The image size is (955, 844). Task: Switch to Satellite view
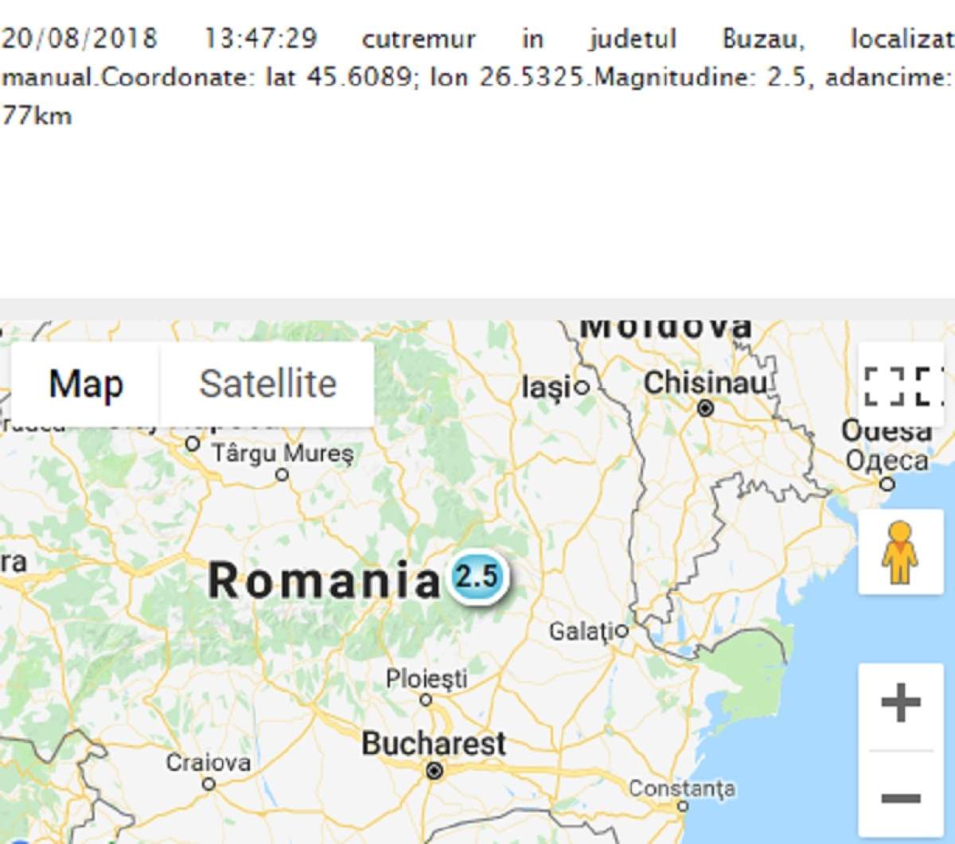[x=267, y=384]
